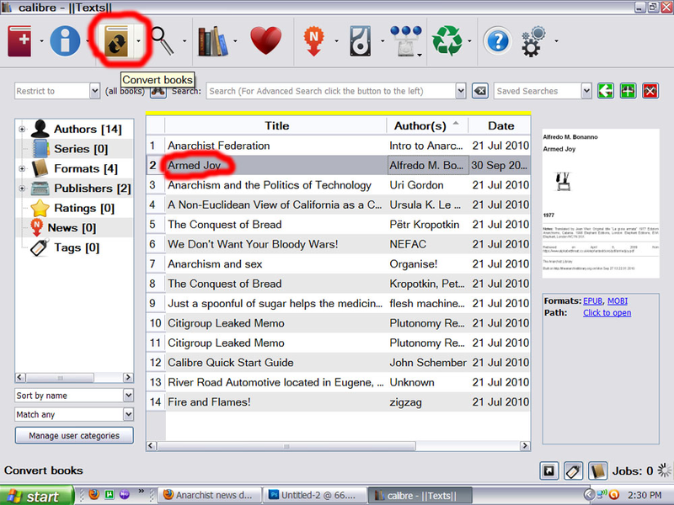Sort by the Author(s) column header

pos(427,125)
